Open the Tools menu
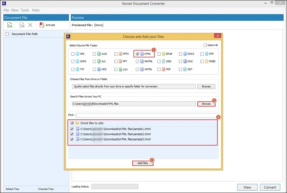This screenshot has height=193, width=287. click(x=25, y=10)
